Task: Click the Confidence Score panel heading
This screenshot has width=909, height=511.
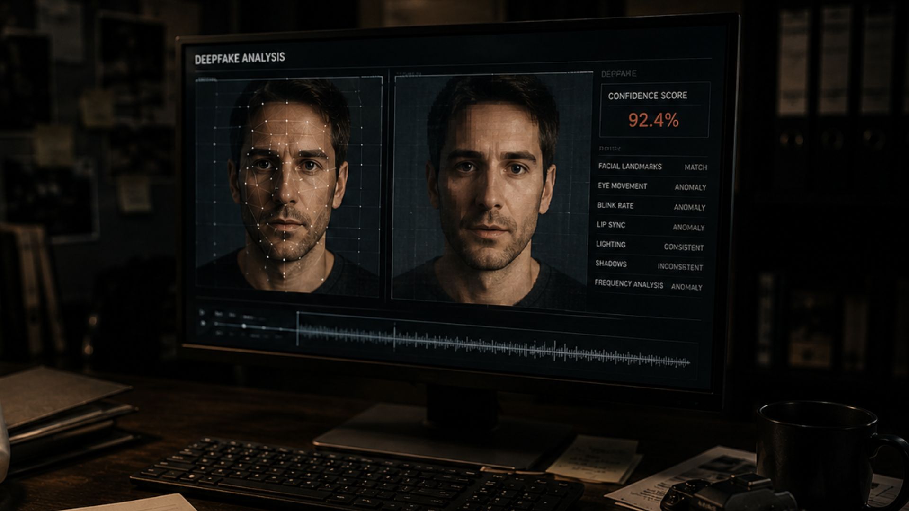Action: pyautogui.click(x=648, y=96)
